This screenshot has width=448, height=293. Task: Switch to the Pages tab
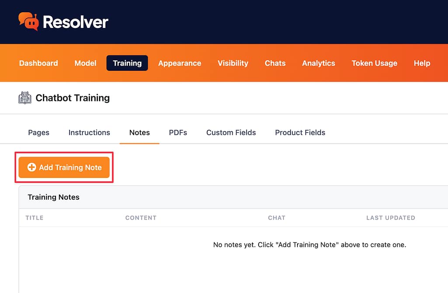pyautogui.click(x=38, y=133)
